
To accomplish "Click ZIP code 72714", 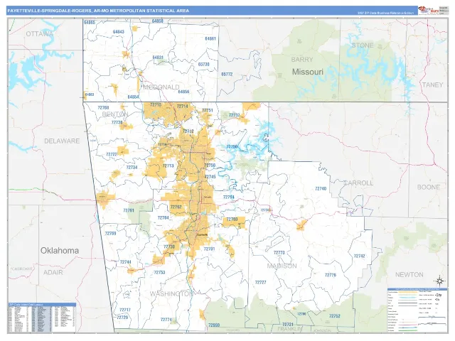I will (x=182, y=107).
